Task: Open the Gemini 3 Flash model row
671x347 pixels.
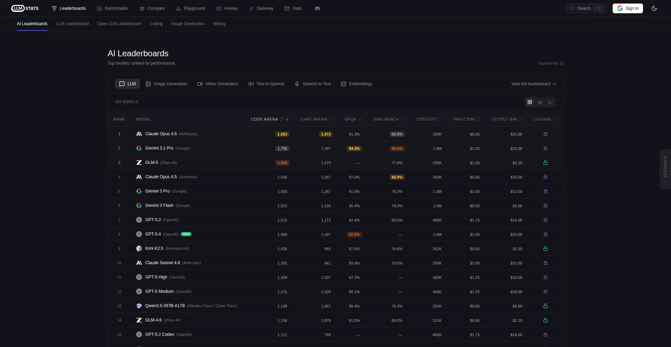Action: 335,205
